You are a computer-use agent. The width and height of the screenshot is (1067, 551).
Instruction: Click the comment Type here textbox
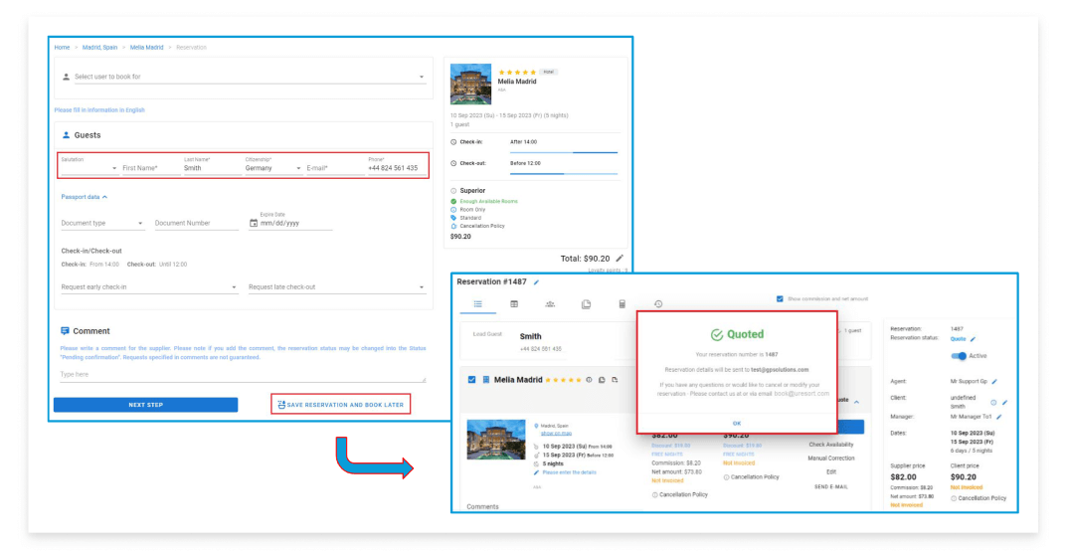pyautogui.click(x=243, y=375)
